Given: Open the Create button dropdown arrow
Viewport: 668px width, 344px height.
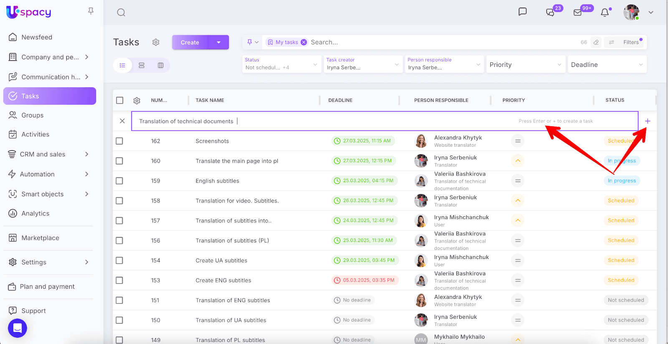Looking at the screenshot, I should click(x=219, y=42).
